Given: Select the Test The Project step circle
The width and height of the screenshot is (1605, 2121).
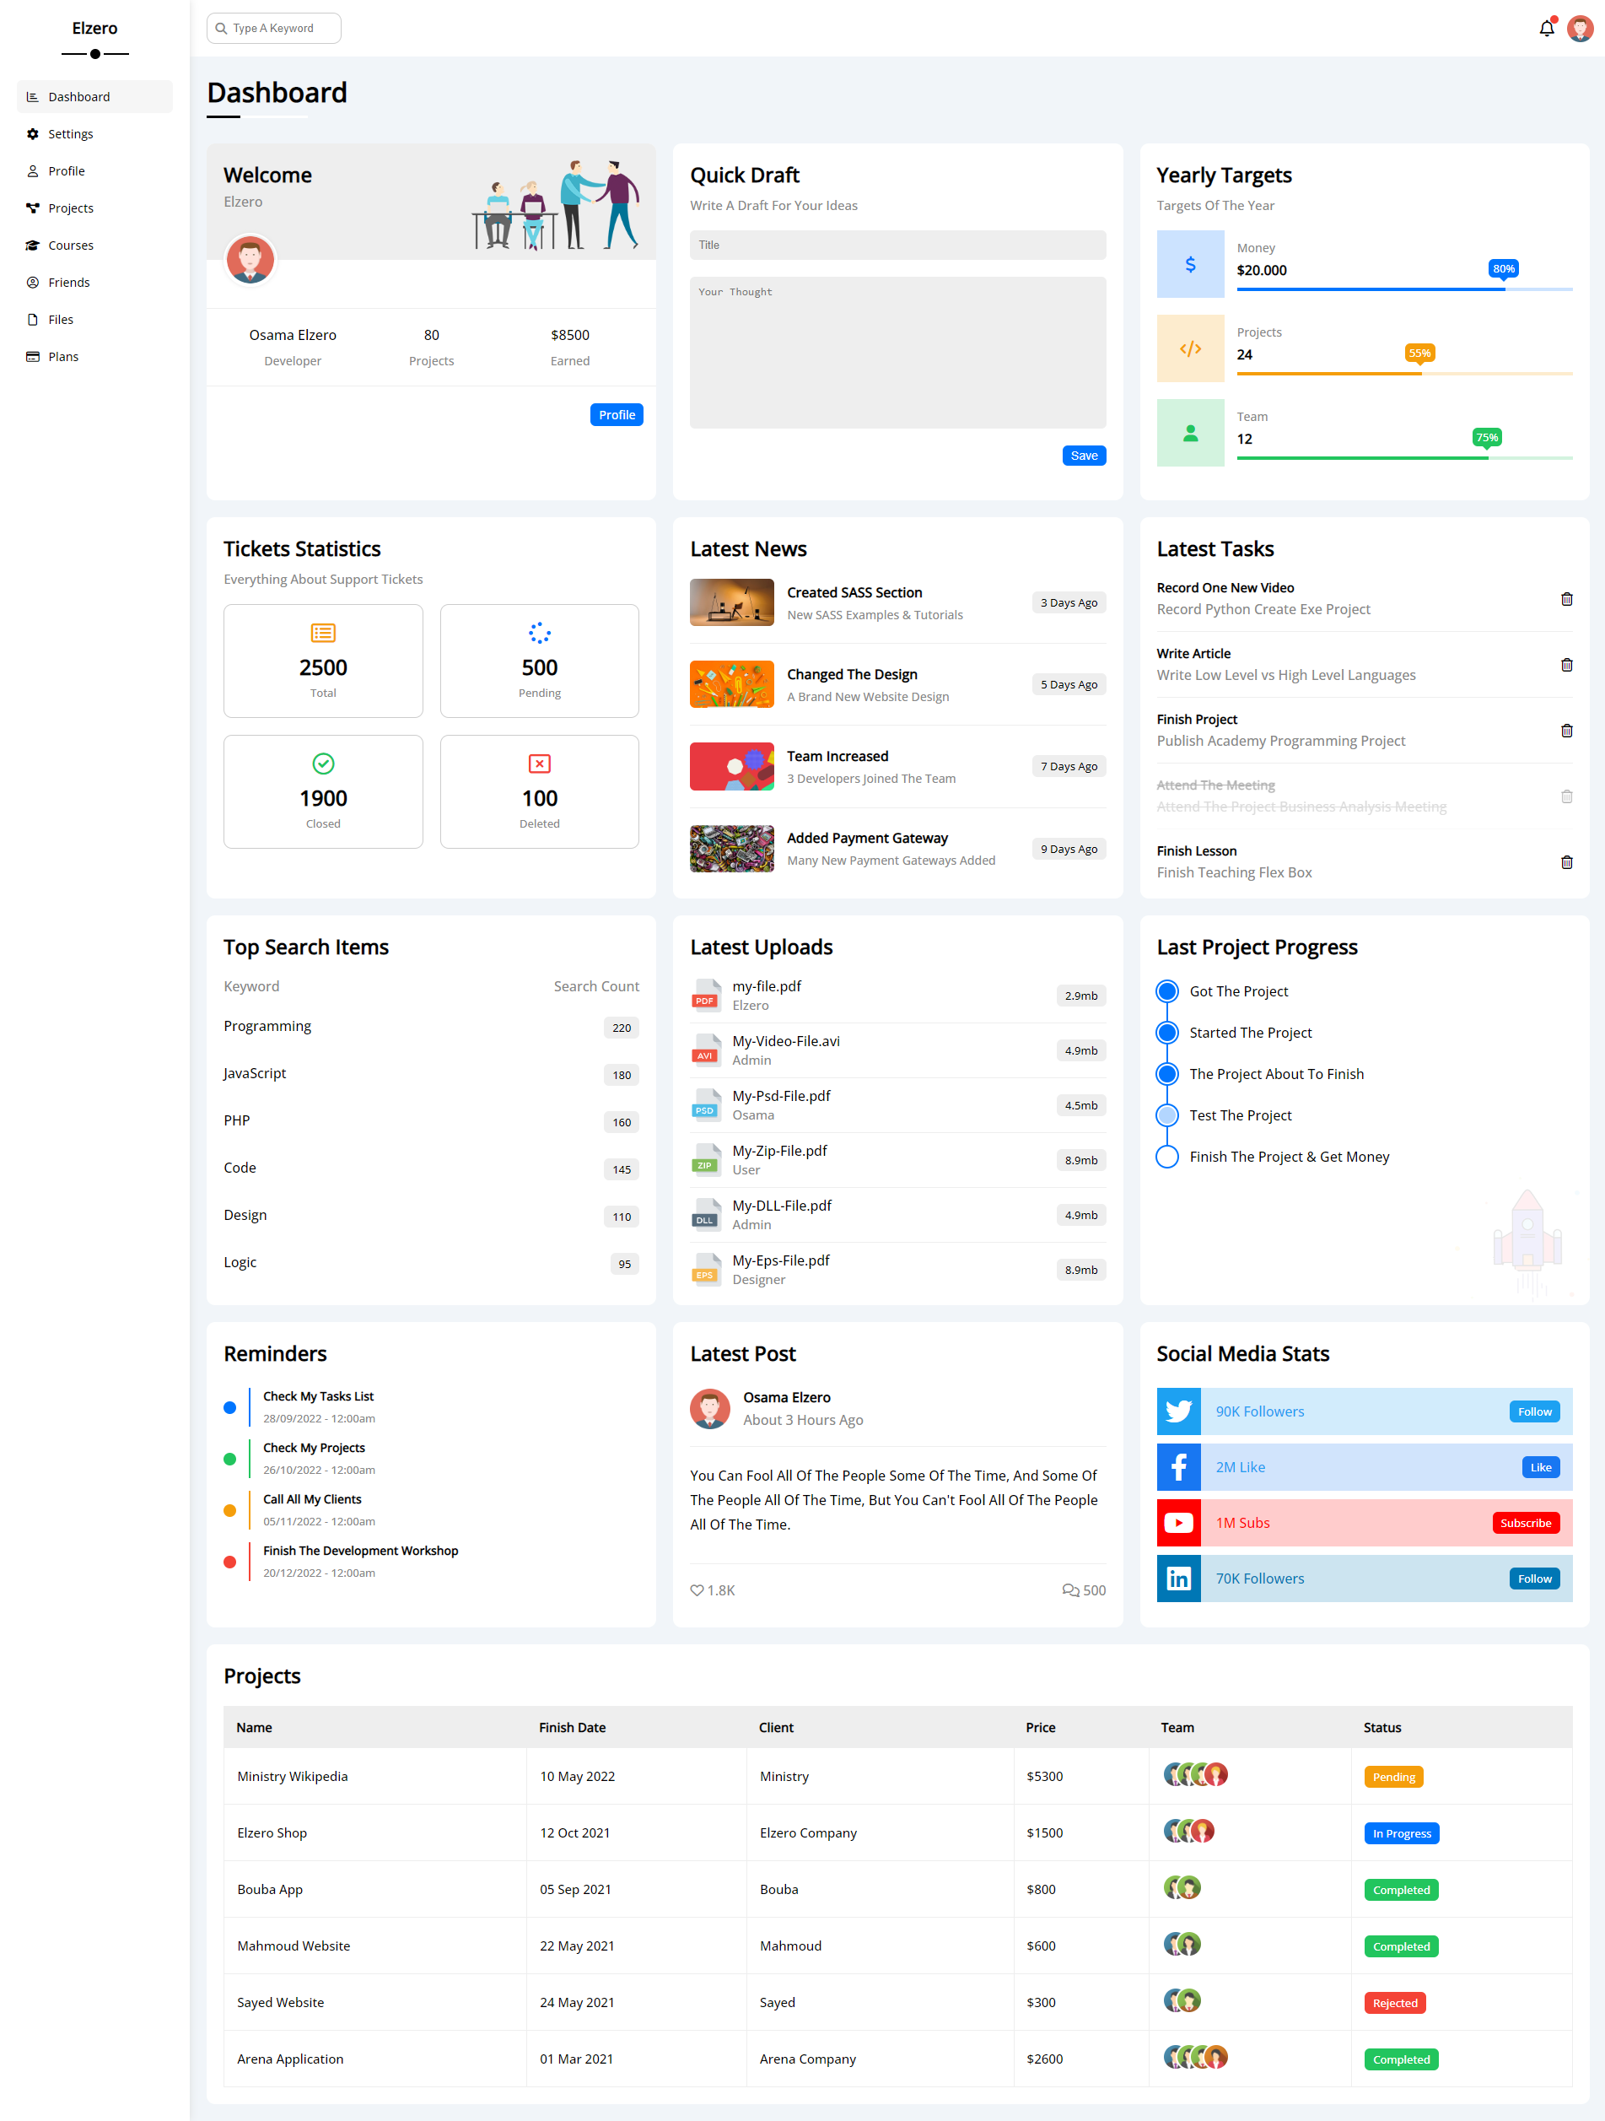Looking at the screenshot, I should 1166,1115.
